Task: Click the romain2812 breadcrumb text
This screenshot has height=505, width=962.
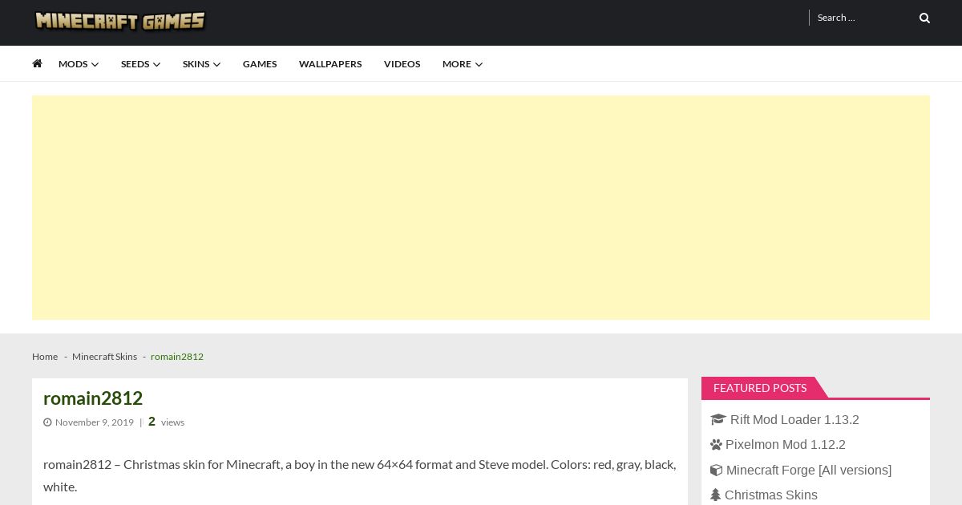Action: [x=177, y=357]
